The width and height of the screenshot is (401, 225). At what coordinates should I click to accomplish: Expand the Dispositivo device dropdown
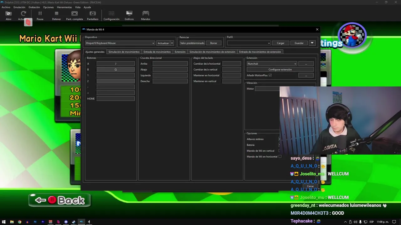point(120,43)
